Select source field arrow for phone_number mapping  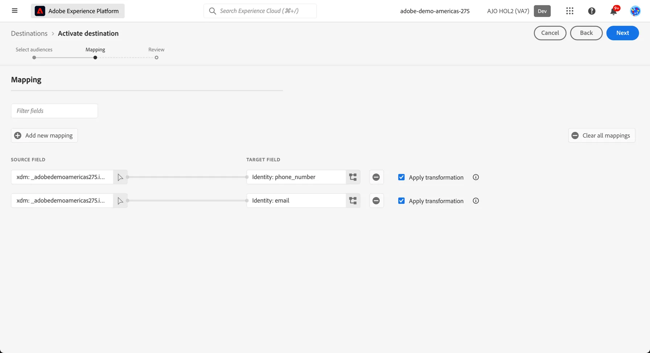[120, 177]
